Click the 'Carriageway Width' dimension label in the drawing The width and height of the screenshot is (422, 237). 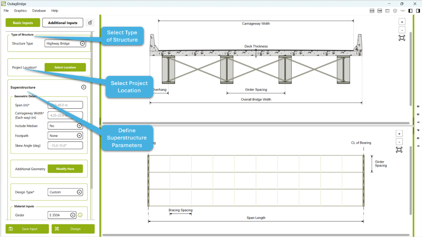tap(256, 24)
